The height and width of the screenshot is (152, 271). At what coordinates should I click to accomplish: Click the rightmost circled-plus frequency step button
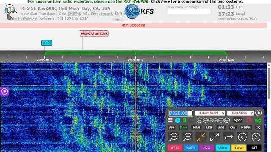[x=227, y=120]
